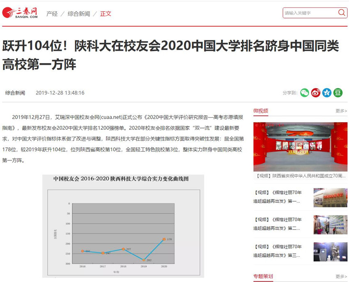The height and width of the screenshot is (282, 349).
Task: Click the search magnifier icon
Action: [342, 13]
